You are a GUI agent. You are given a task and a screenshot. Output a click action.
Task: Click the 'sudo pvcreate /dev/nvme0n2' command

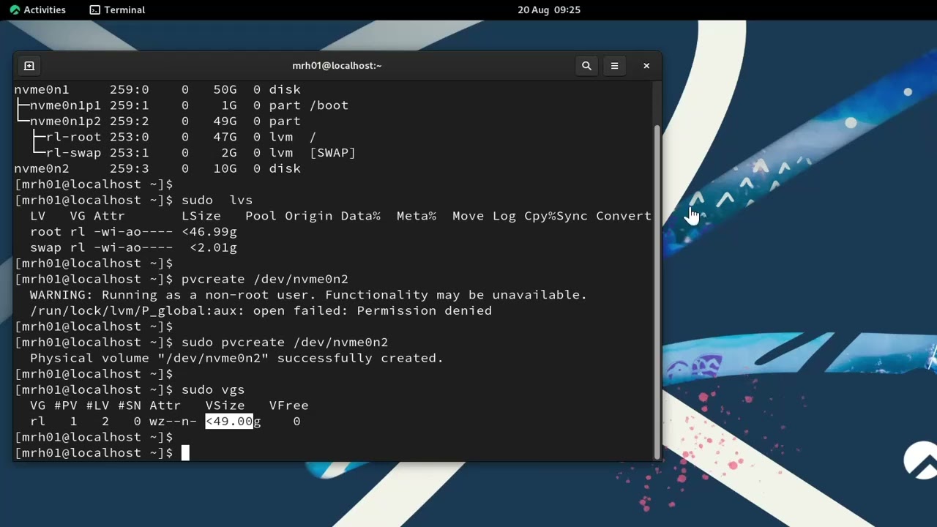(x=285, y=343)
